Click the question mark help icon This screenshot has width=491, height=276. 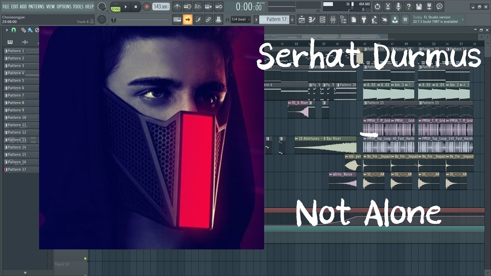[x=409, y=7]
